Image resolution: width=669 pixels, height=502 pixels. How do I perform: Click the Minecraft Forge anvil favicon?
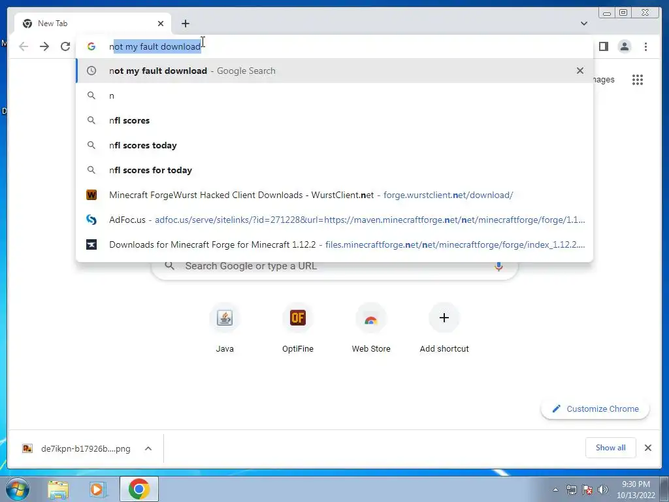pyautogui.click(x=91, y=244)
